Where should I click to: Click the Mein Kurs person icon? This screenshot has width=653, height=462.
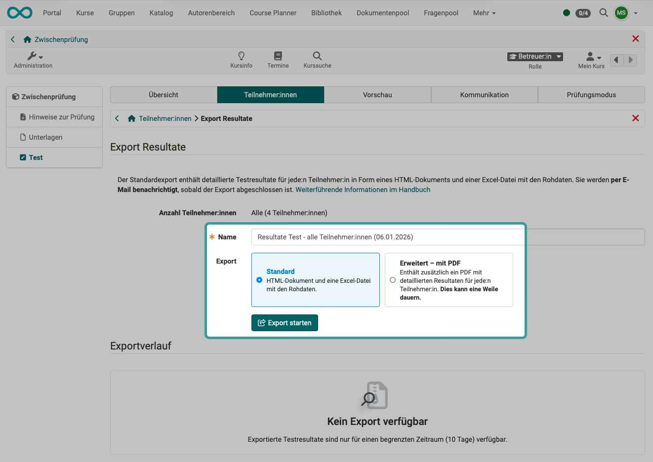coord(589,56)
